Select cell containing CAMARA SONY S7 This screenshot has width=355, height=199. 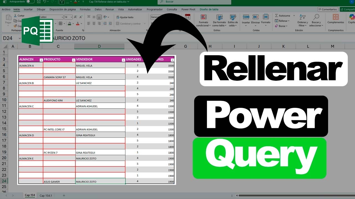[59, 77]
